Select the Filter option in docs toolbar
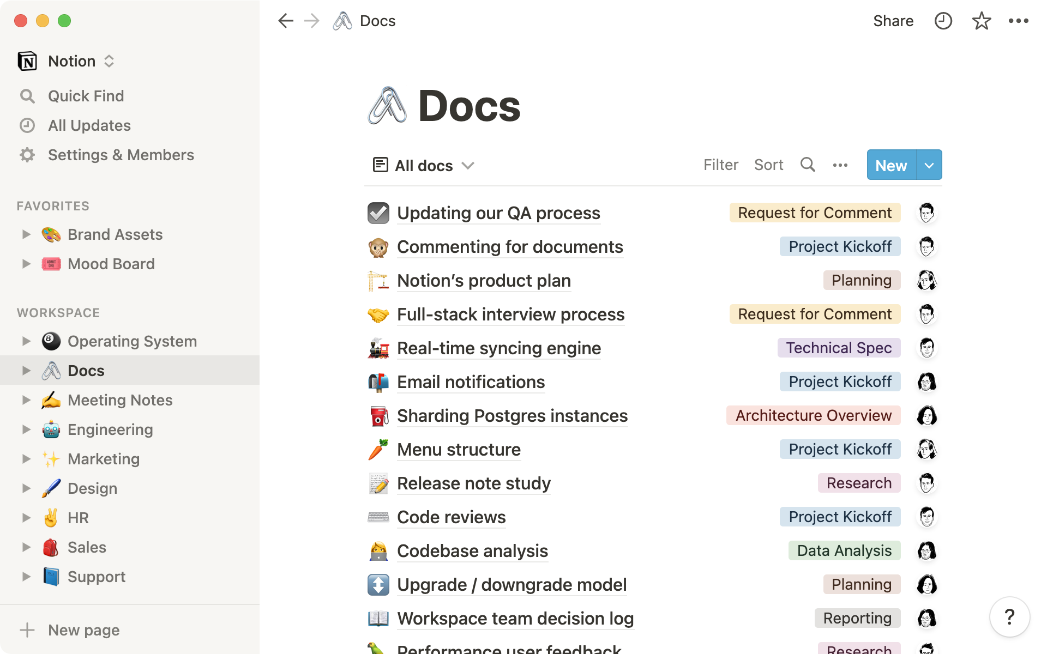 pos(720,165)
